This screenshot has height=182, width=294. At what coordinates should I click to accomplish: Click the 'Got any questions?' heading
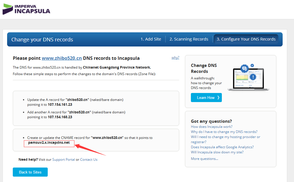pos(211,121)
